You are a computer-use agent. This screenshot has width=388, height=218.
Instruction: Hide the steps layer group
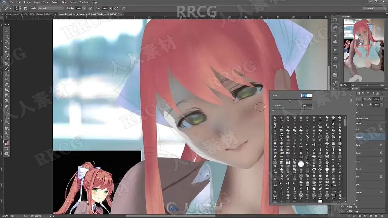coord(342,211)
